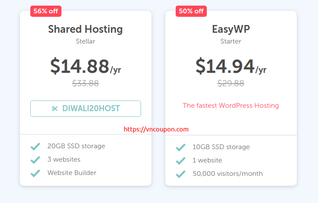This screenshot has width=318, height=203.
Task: Click checkmark next to 50,000 visitors/month
Action: [x=181, y=174]
